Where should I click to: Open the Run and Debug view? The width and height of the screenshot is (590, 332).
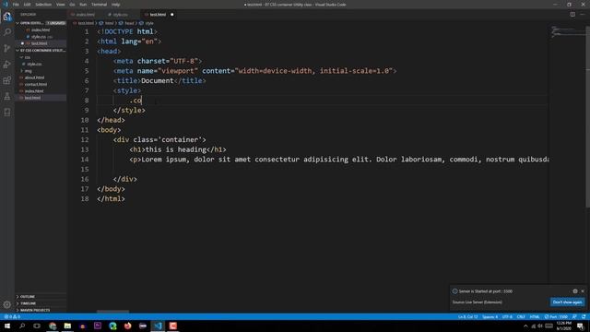7,65
